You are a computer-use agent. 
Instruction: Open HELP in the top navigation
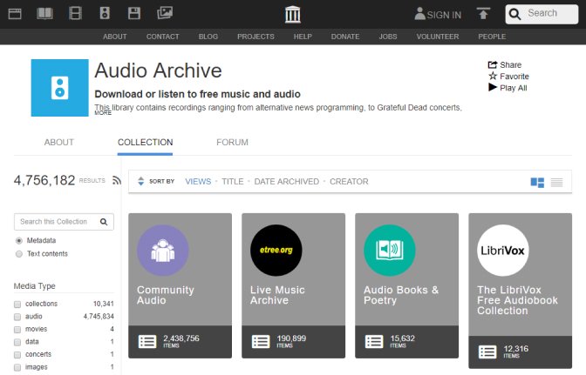click(303, 37)
